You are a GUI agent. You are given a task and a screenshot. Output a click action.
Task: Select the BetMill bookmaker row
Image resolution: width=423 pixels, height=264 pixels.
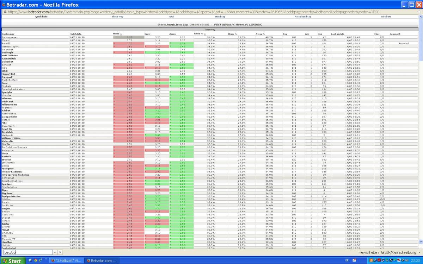tap(210, 43)
